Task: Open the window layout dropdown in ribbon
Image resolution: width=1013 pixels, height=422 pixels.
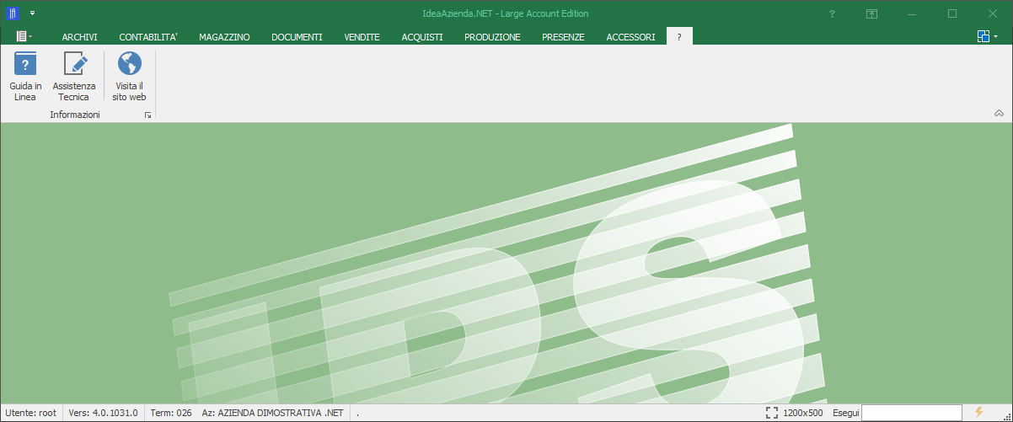Action: [x=988, y=36]
